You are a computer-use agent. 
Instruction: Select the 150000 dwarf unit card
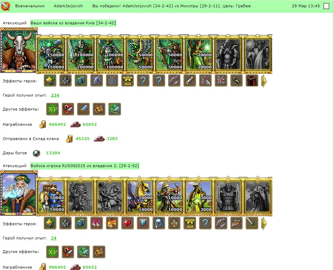pos(51,54)
